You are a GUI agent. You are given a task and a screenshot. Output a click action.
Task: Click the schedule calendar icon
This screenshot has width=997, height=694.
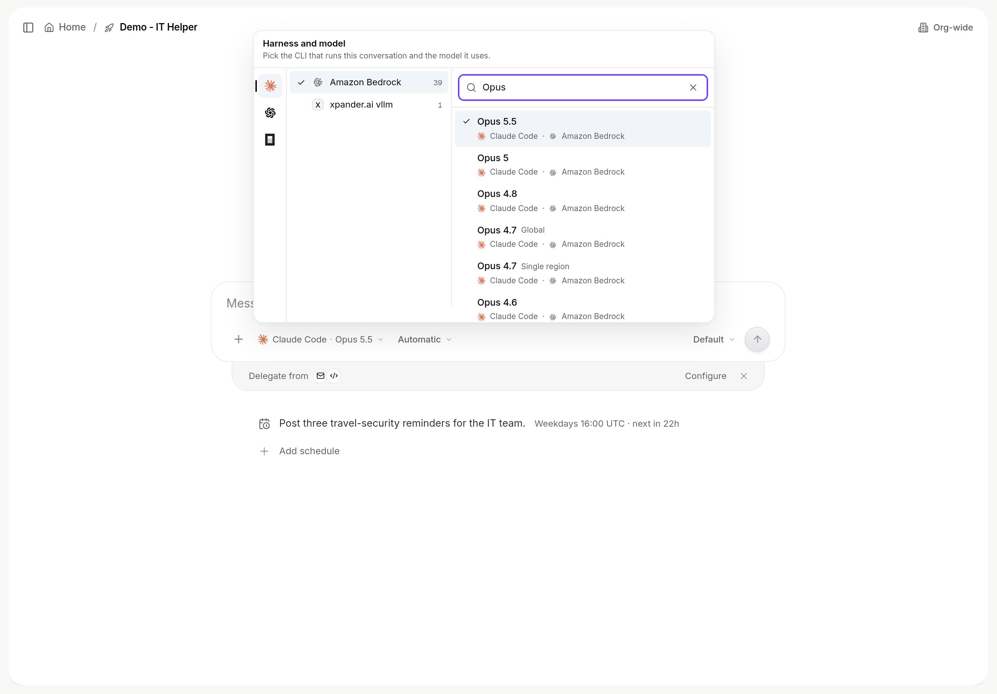[x=264, y=424]
